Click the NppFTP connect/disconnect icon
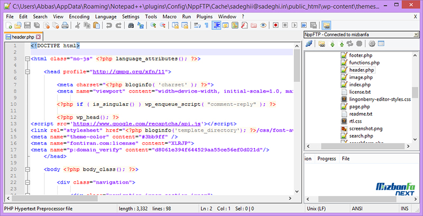 point(309,44)
